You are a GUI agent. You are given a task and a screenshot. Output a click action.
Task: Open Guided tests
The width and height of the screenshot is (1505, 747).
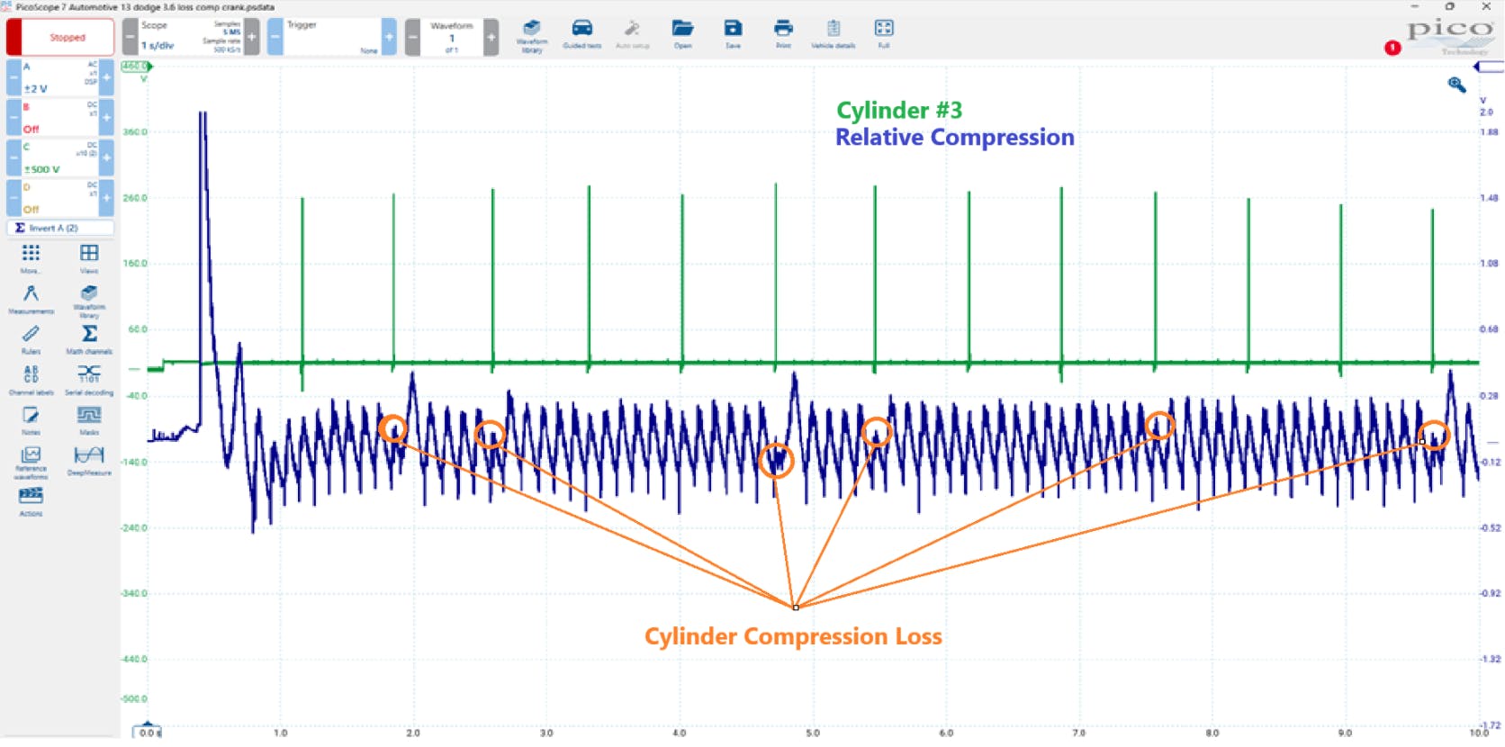tap(582, 33)
